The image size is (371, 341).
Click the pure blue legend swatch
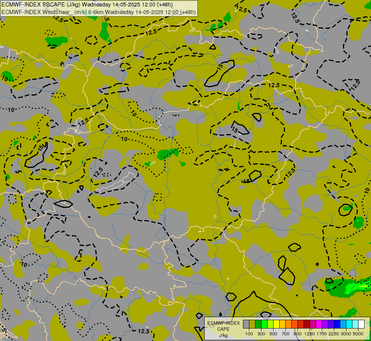[337, 324]
